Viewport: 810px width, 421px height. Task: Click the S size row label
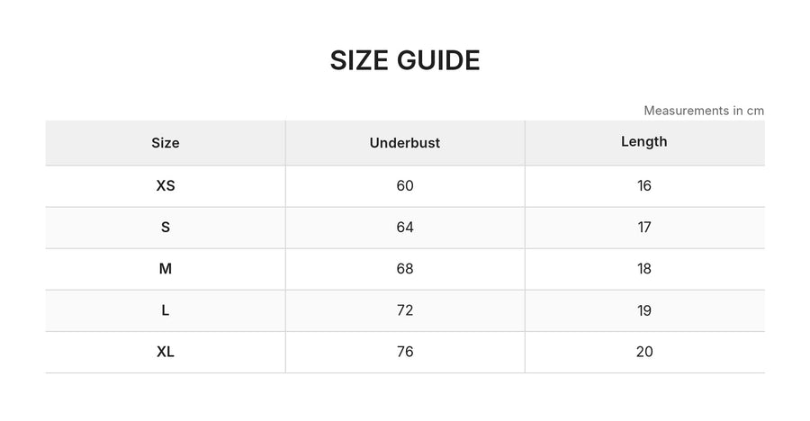(x=166, y=228)
